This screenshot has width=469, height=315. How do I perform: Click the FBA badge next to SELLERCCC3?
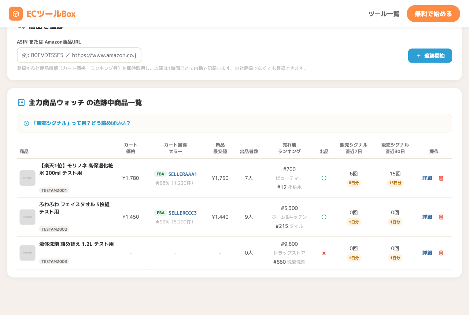[x=160, y=213]
